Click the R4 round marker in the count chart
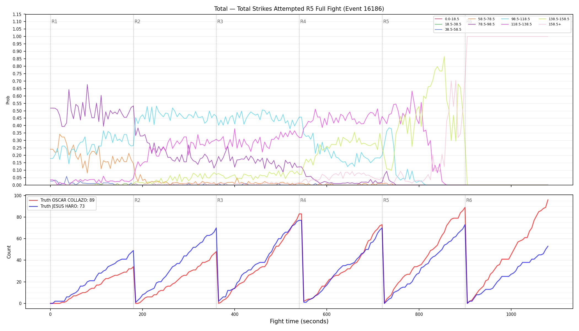Viewport: 579px width, 331px height. 303,200
